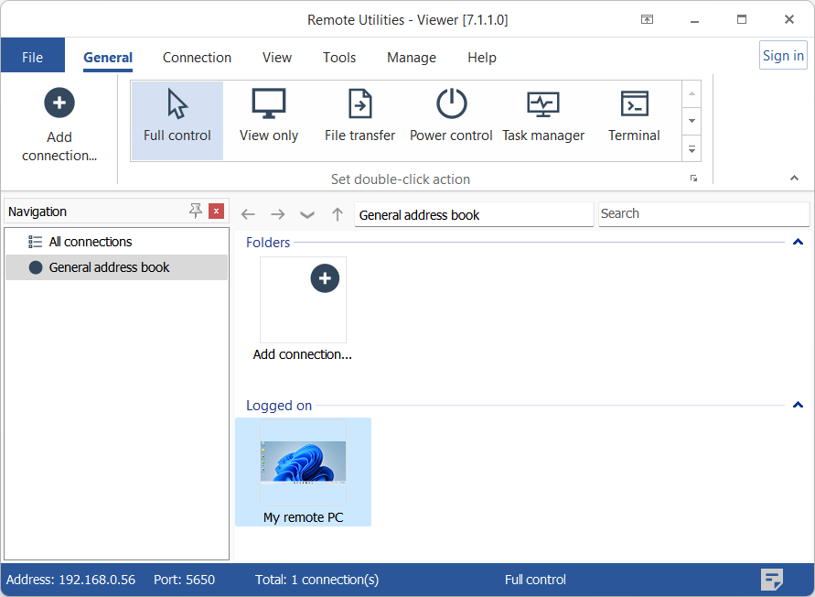
Task: Click the Sign in button
Action: [783, 56]
